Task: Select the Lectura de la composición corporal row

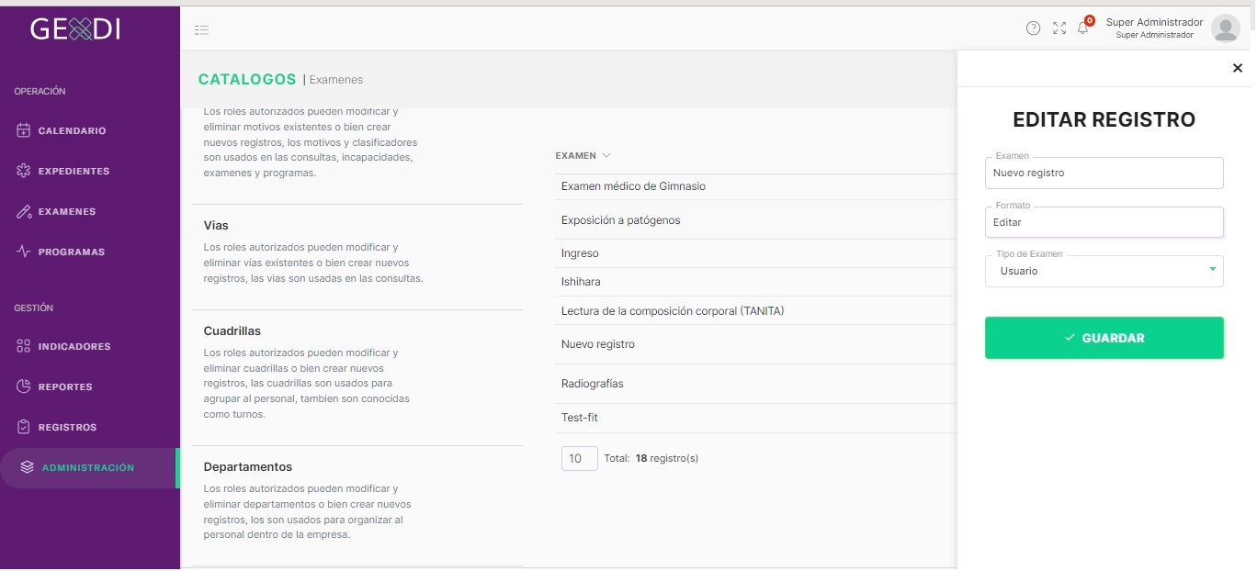Action: (755, 311)
